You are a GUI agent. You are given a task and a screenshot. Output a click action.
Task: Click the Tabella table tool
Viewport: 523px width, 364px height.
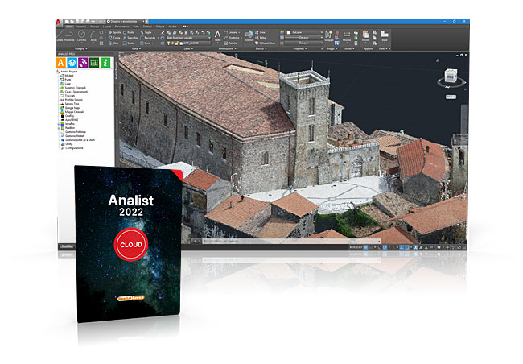click(x=230, y=43)
